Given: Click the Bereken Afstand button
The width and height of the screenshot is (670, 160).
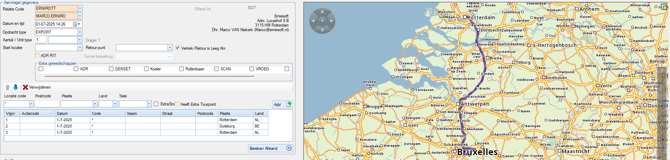Looking at the screenshot, I should point(270,148).
